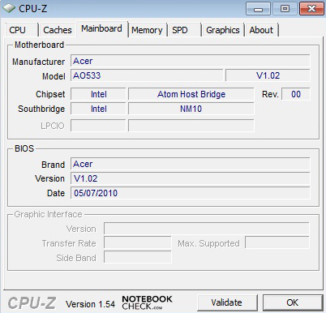Viewport: 326px width, 313px height.
Task: Click the CPU-Z logo at the bottom
Action: coord(32,303)
